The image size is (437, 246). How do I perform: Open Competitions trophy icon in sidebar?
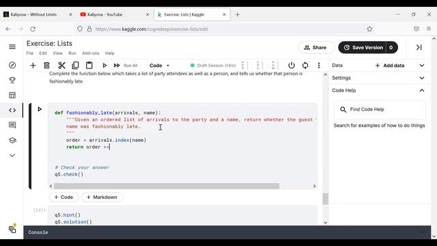point(12,81)
